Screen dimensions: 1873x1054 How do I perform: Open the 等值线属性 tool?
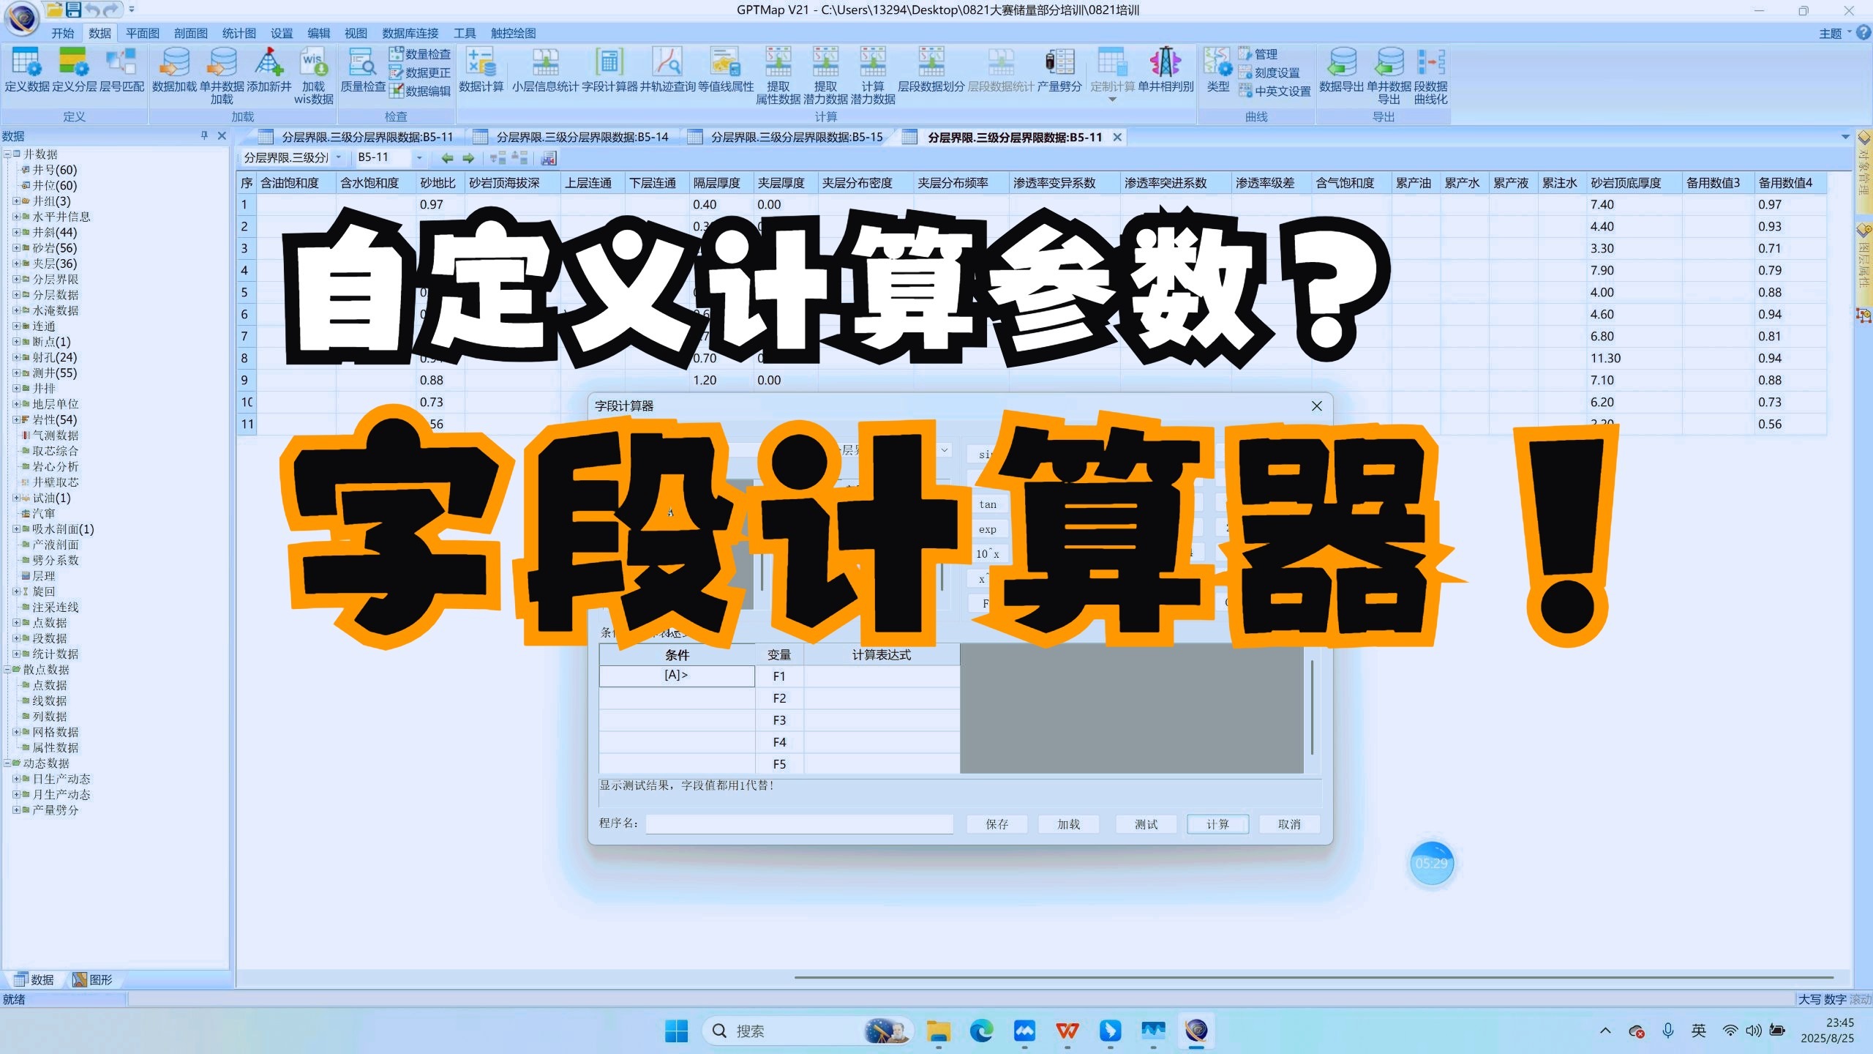[725, 70]
